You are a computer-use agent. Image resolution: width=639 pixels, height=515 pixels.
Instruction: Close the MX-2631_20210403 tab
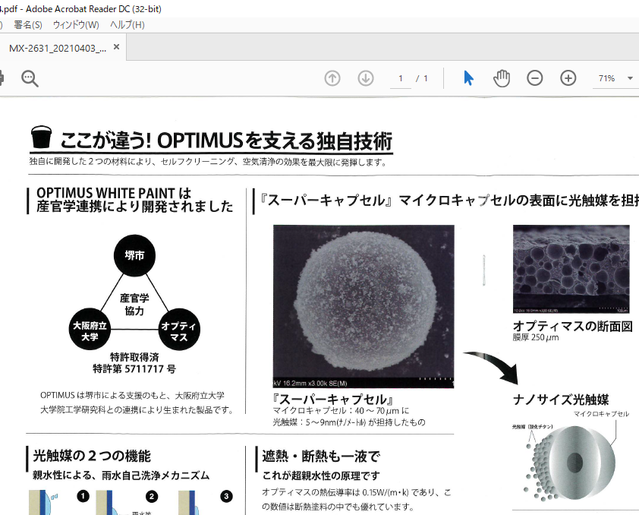pyautogui.click(x=117, y=47)
